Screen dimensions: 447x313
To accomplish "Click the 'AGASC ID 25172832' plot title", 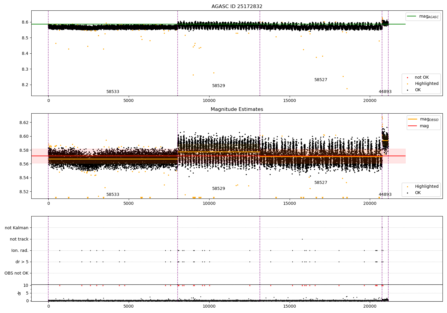I will [x=237, y=7].
